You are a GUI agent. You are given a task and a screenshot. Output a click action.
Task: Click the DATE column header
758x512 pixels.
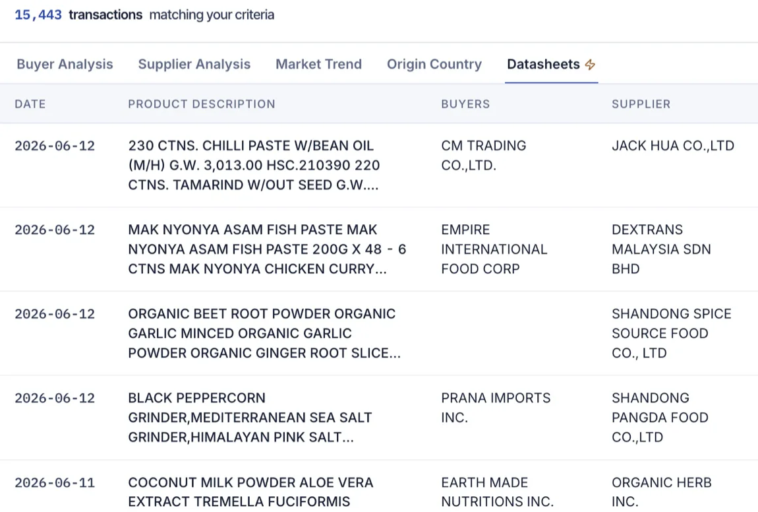(x=30, y=104)
